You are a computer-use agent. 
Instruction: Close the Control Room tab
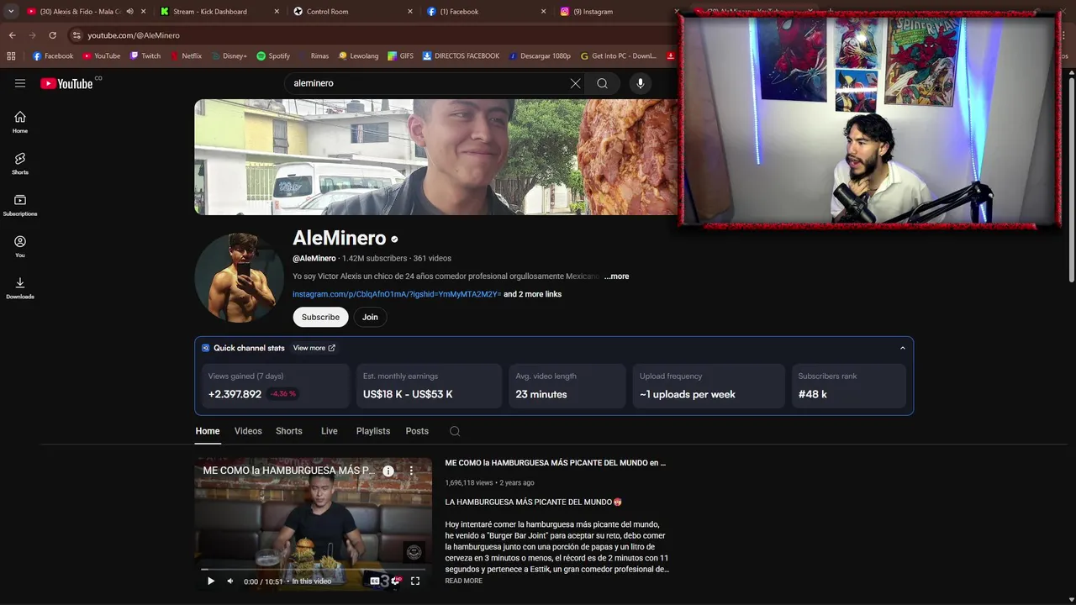tap(410, 12)
